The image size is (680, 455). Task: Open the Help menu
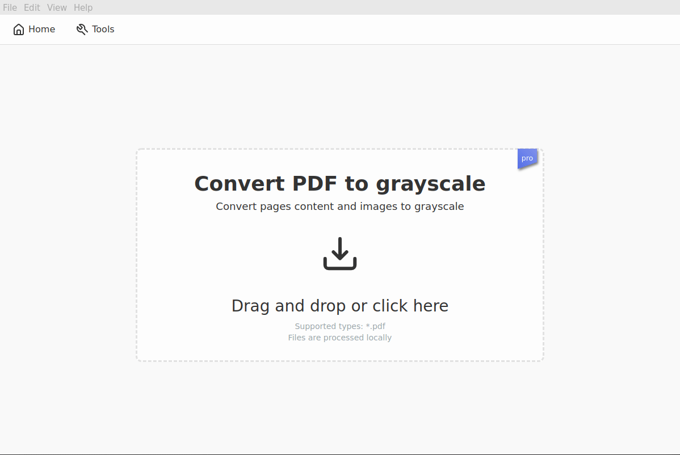click(83, 7)
